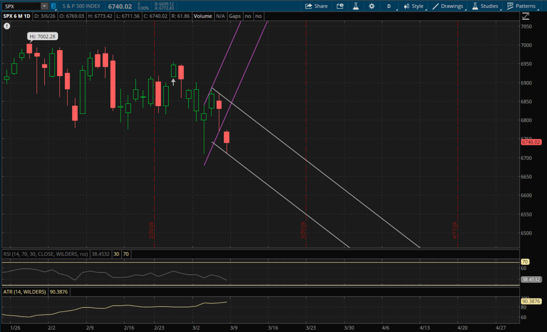547x332 pixels.
Task: Click the price axis scale icon
Action: tap(525, 16)
